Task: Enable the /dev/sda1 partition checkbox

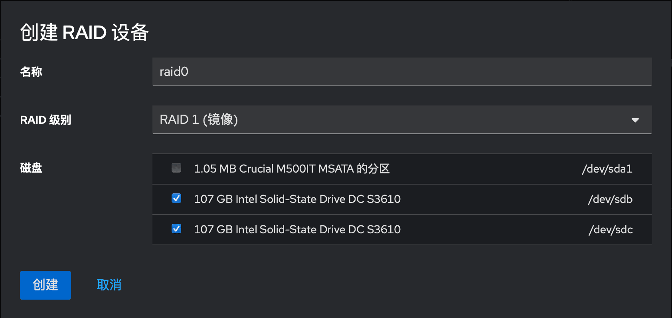Action: [176, 168]
